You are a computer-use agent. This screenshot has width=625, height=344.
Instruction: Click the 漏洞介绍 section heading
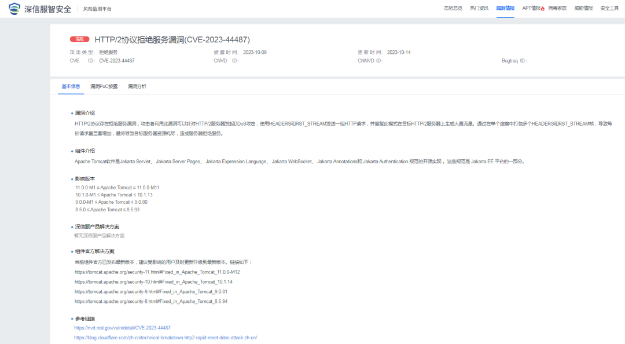coord(85,114)
